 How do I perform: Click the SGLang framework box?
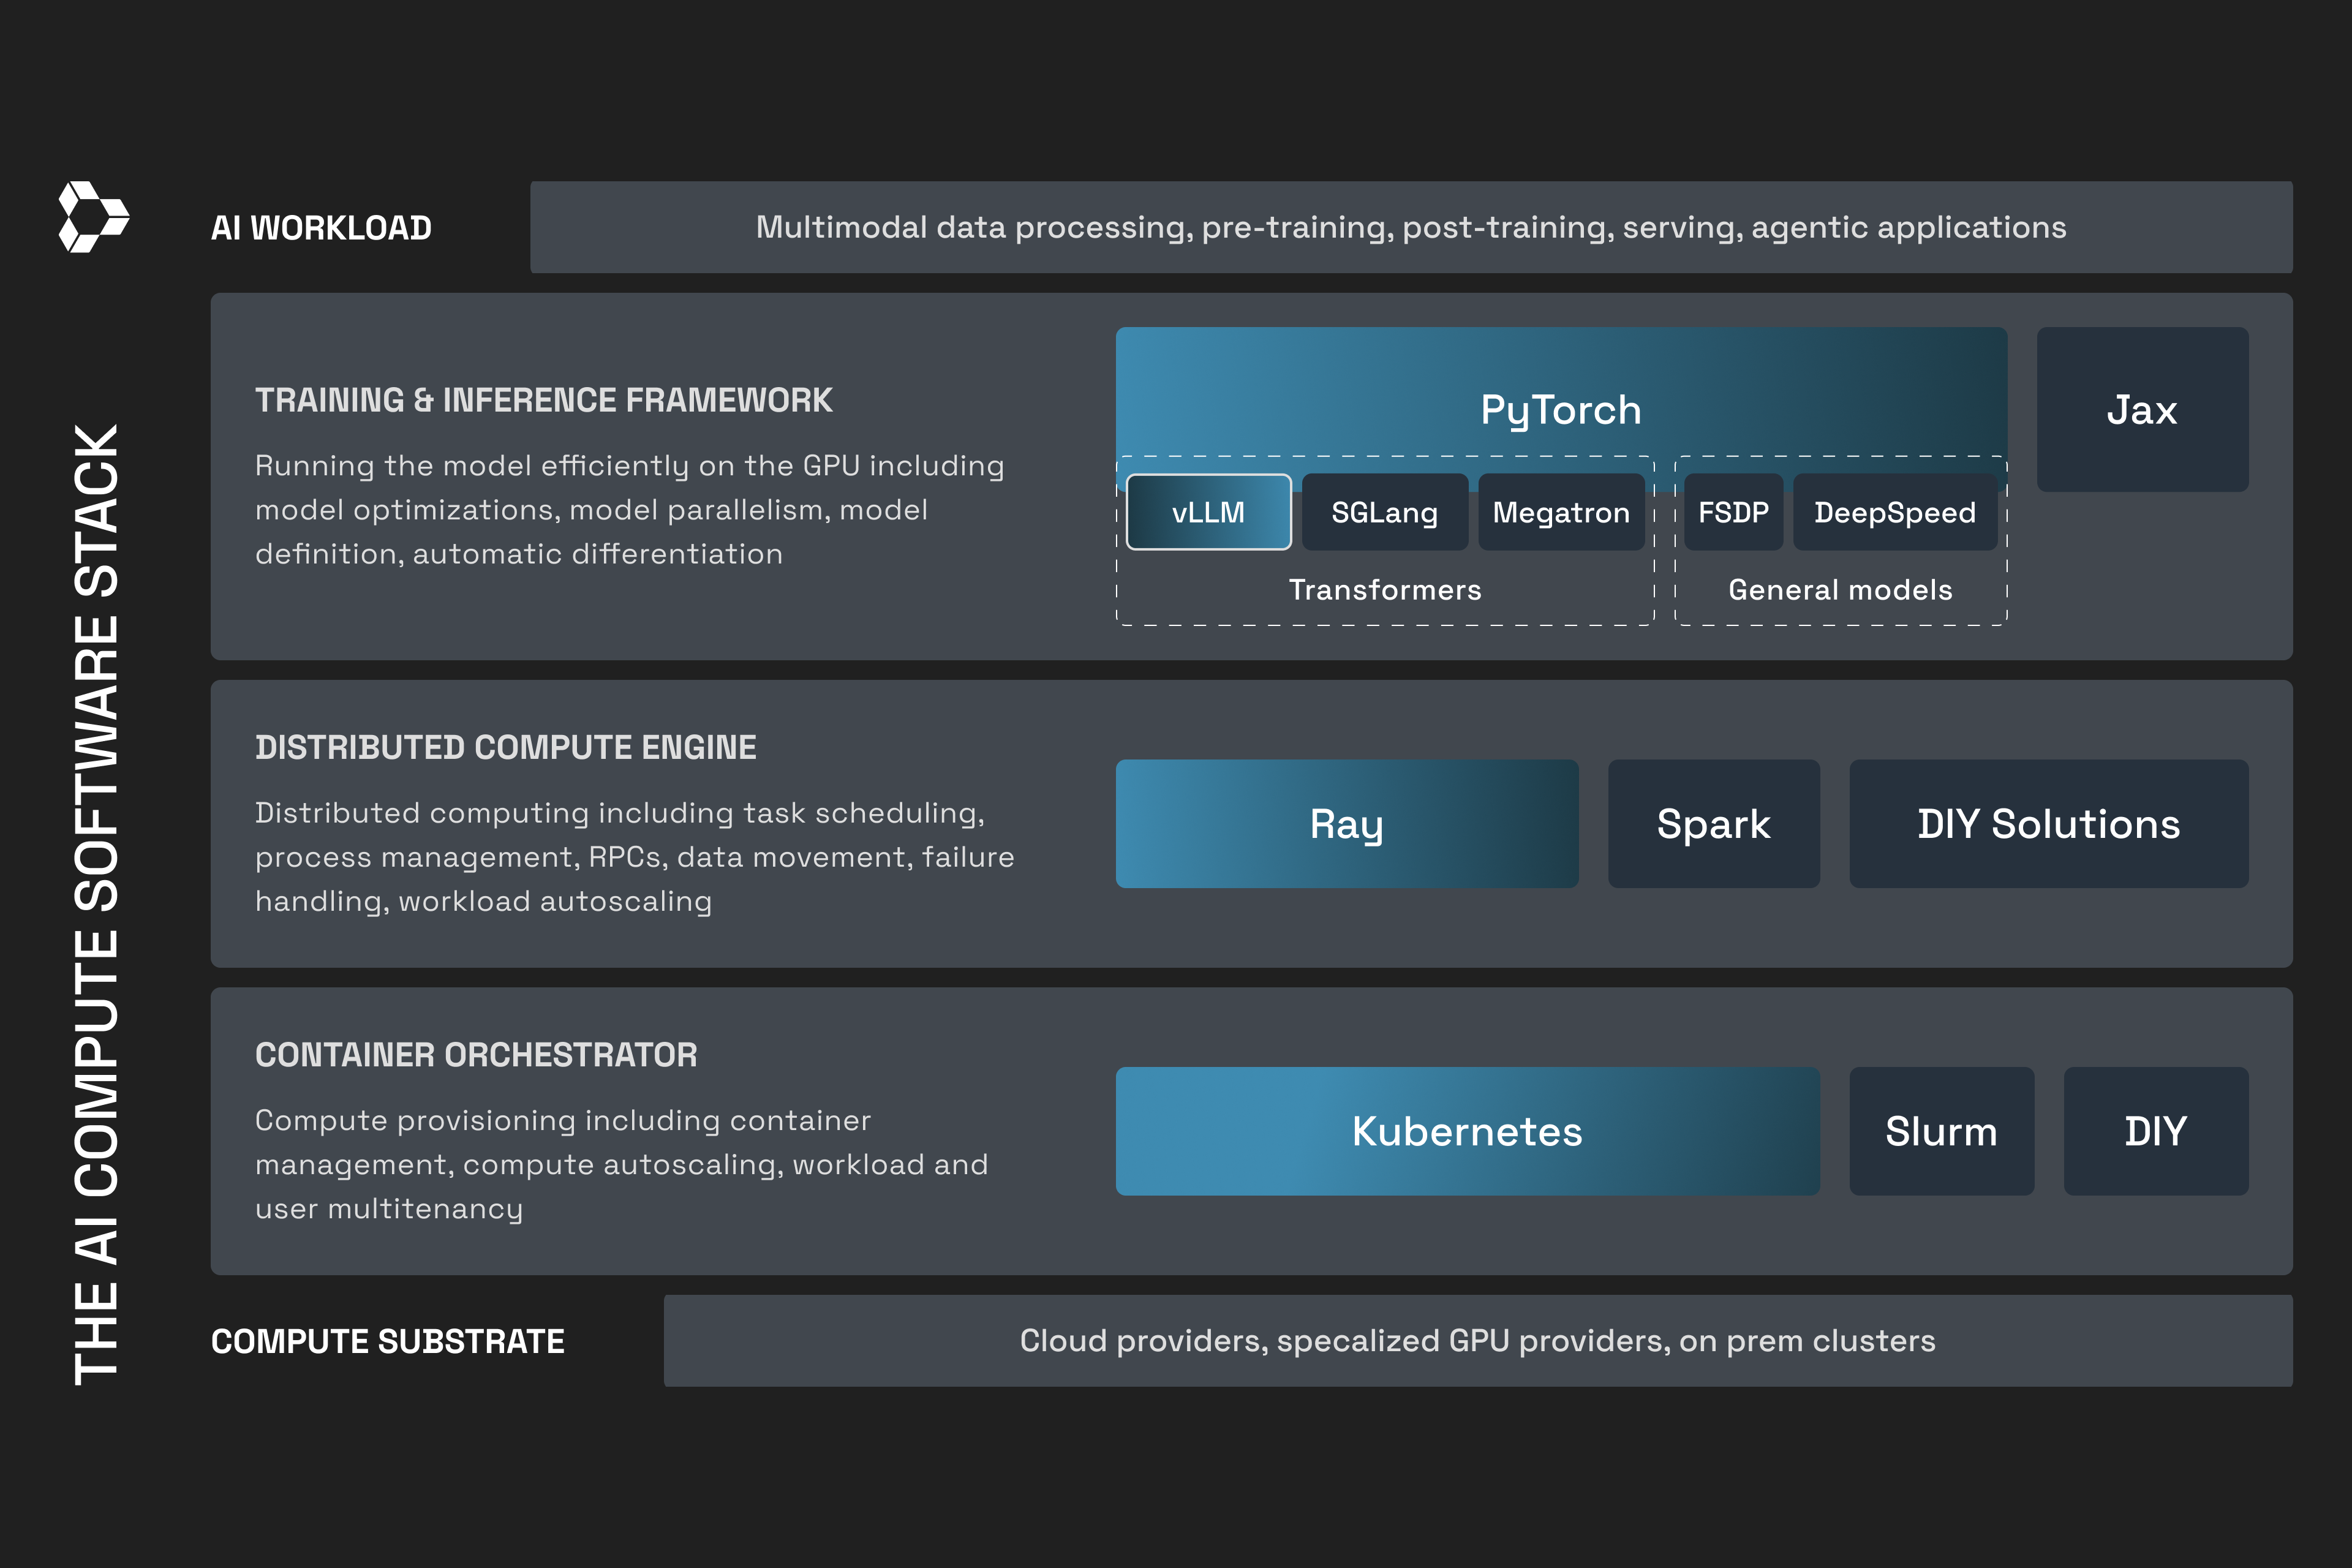(x=1384, y=512)
